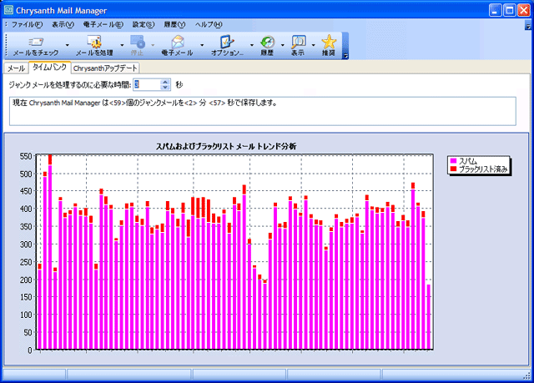The height and width of the screenshot is (383, 534).
Task: Click the status bar resize grip
Action: [526, 375]
